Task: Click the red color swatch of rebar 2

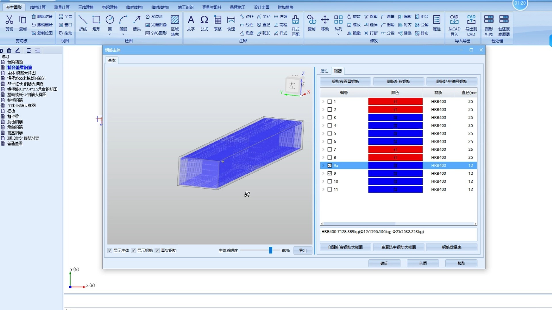Action: [395, 109]
